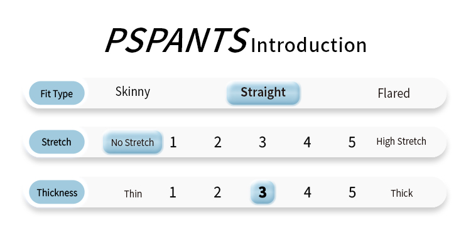This screenshot has height=240, width=471.
Task: Click the Fit Type label pill
Action: 57,93
